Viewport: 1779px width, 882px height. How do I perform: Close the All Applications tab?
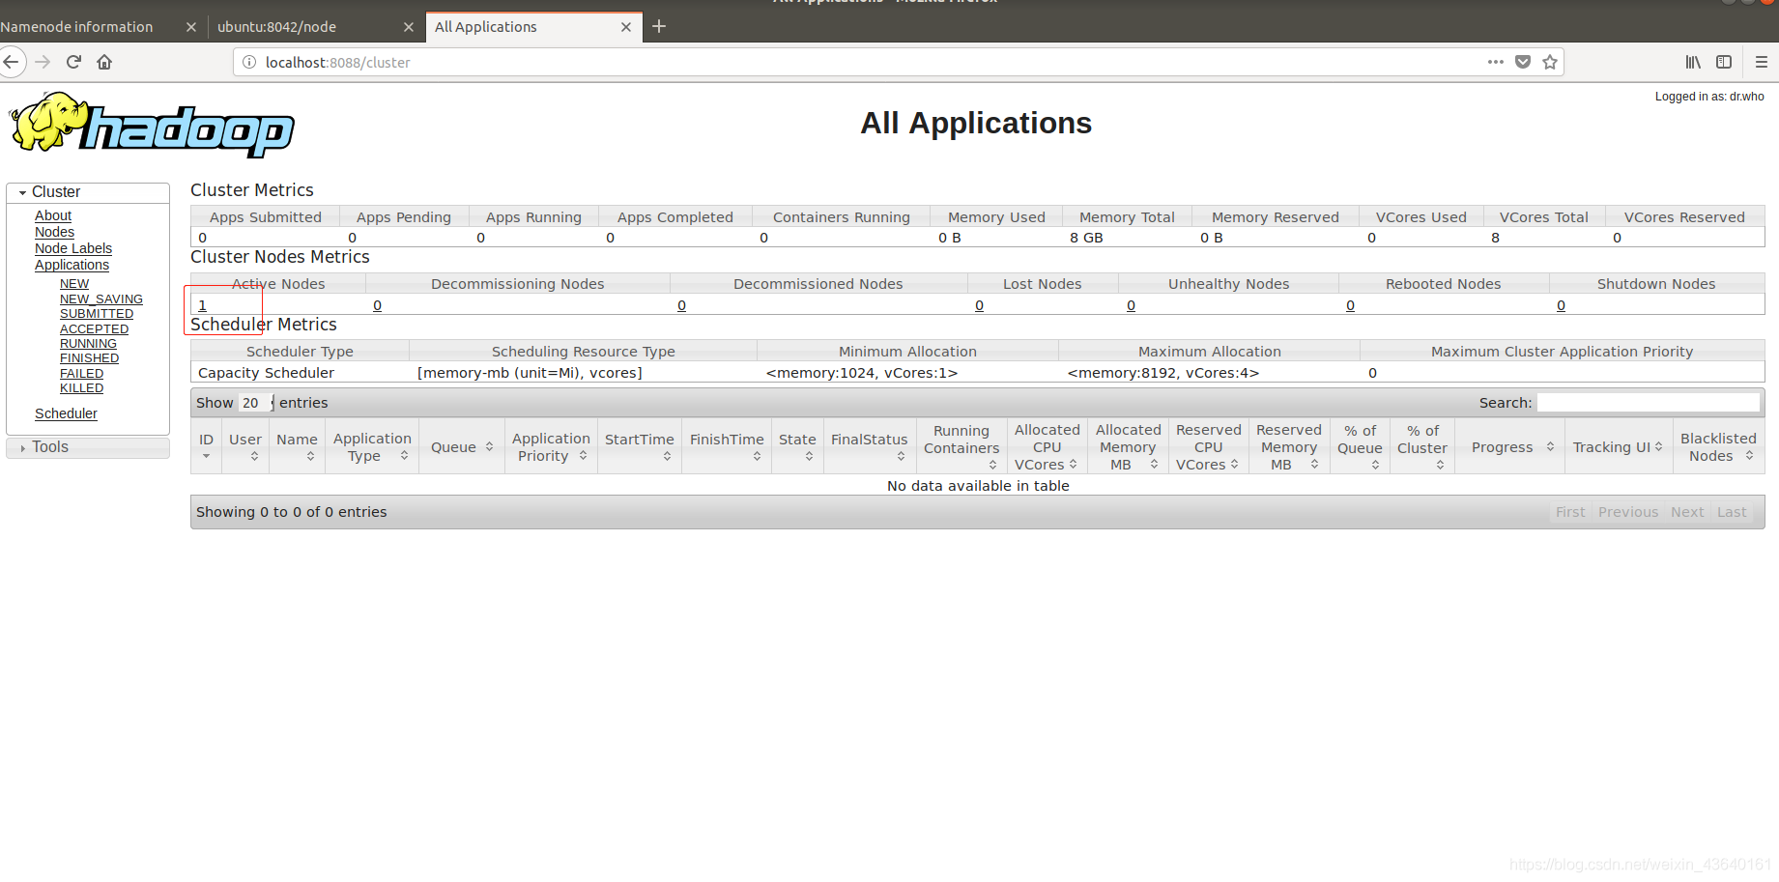(x=626, y=27)
